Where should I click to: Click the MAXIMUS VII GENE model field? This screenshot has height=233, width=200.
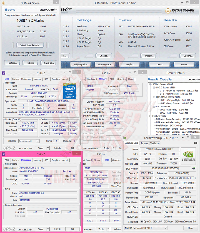point(37,171)
